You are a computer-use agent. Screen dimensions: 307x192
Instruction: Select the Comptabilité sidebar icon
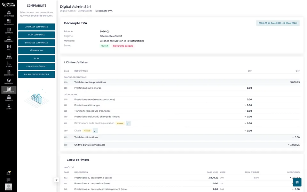(9, 90)
